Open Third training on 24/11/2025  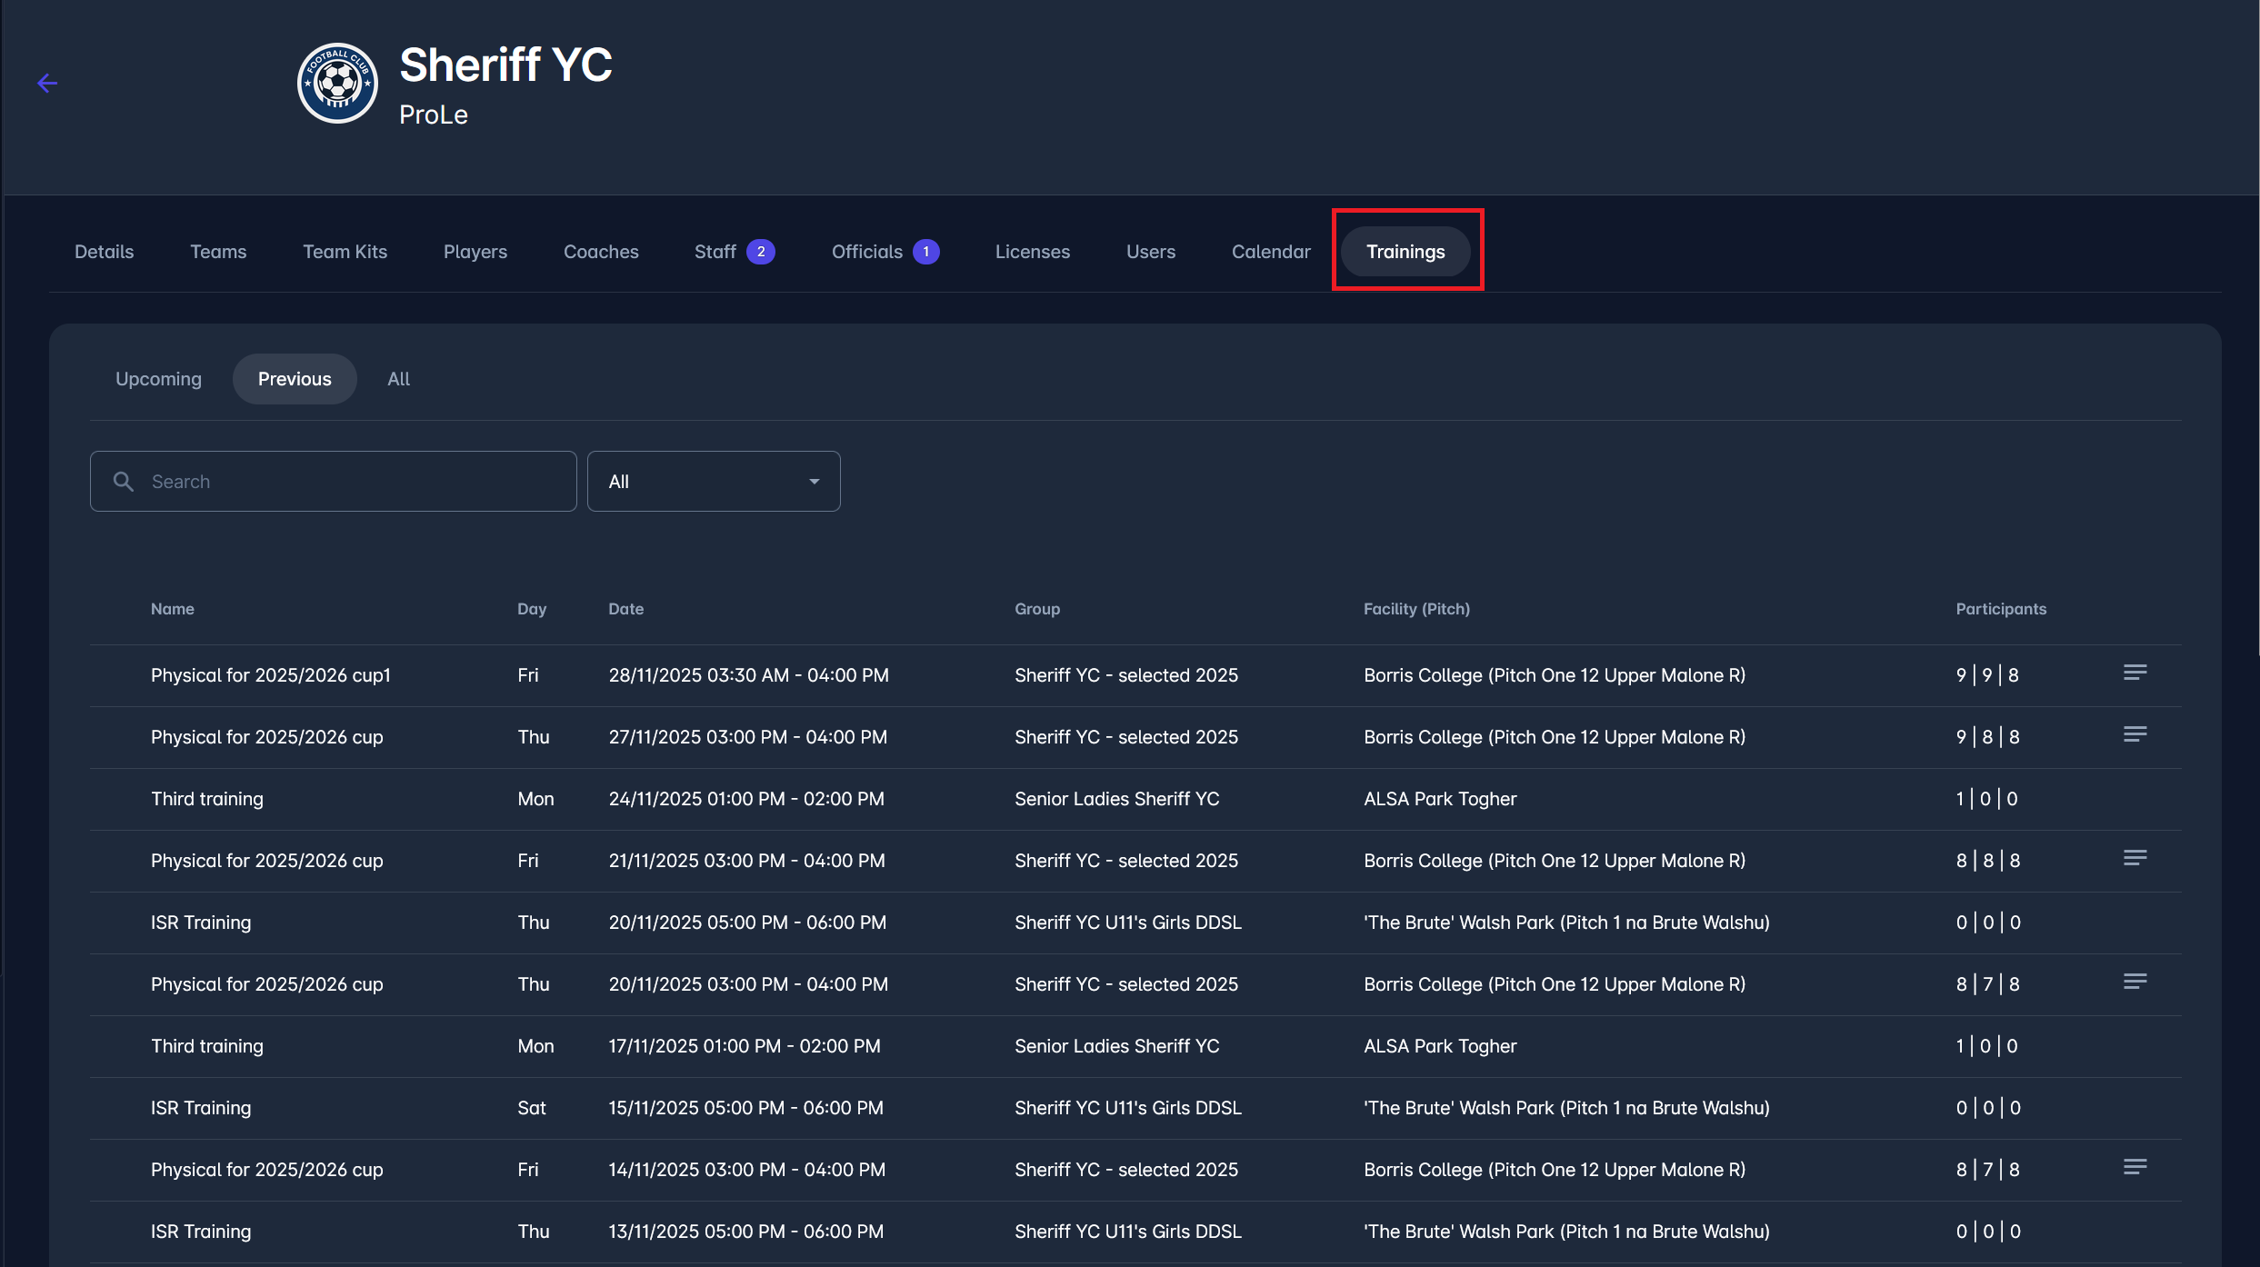pyautogui.click(x=207, y=799)
